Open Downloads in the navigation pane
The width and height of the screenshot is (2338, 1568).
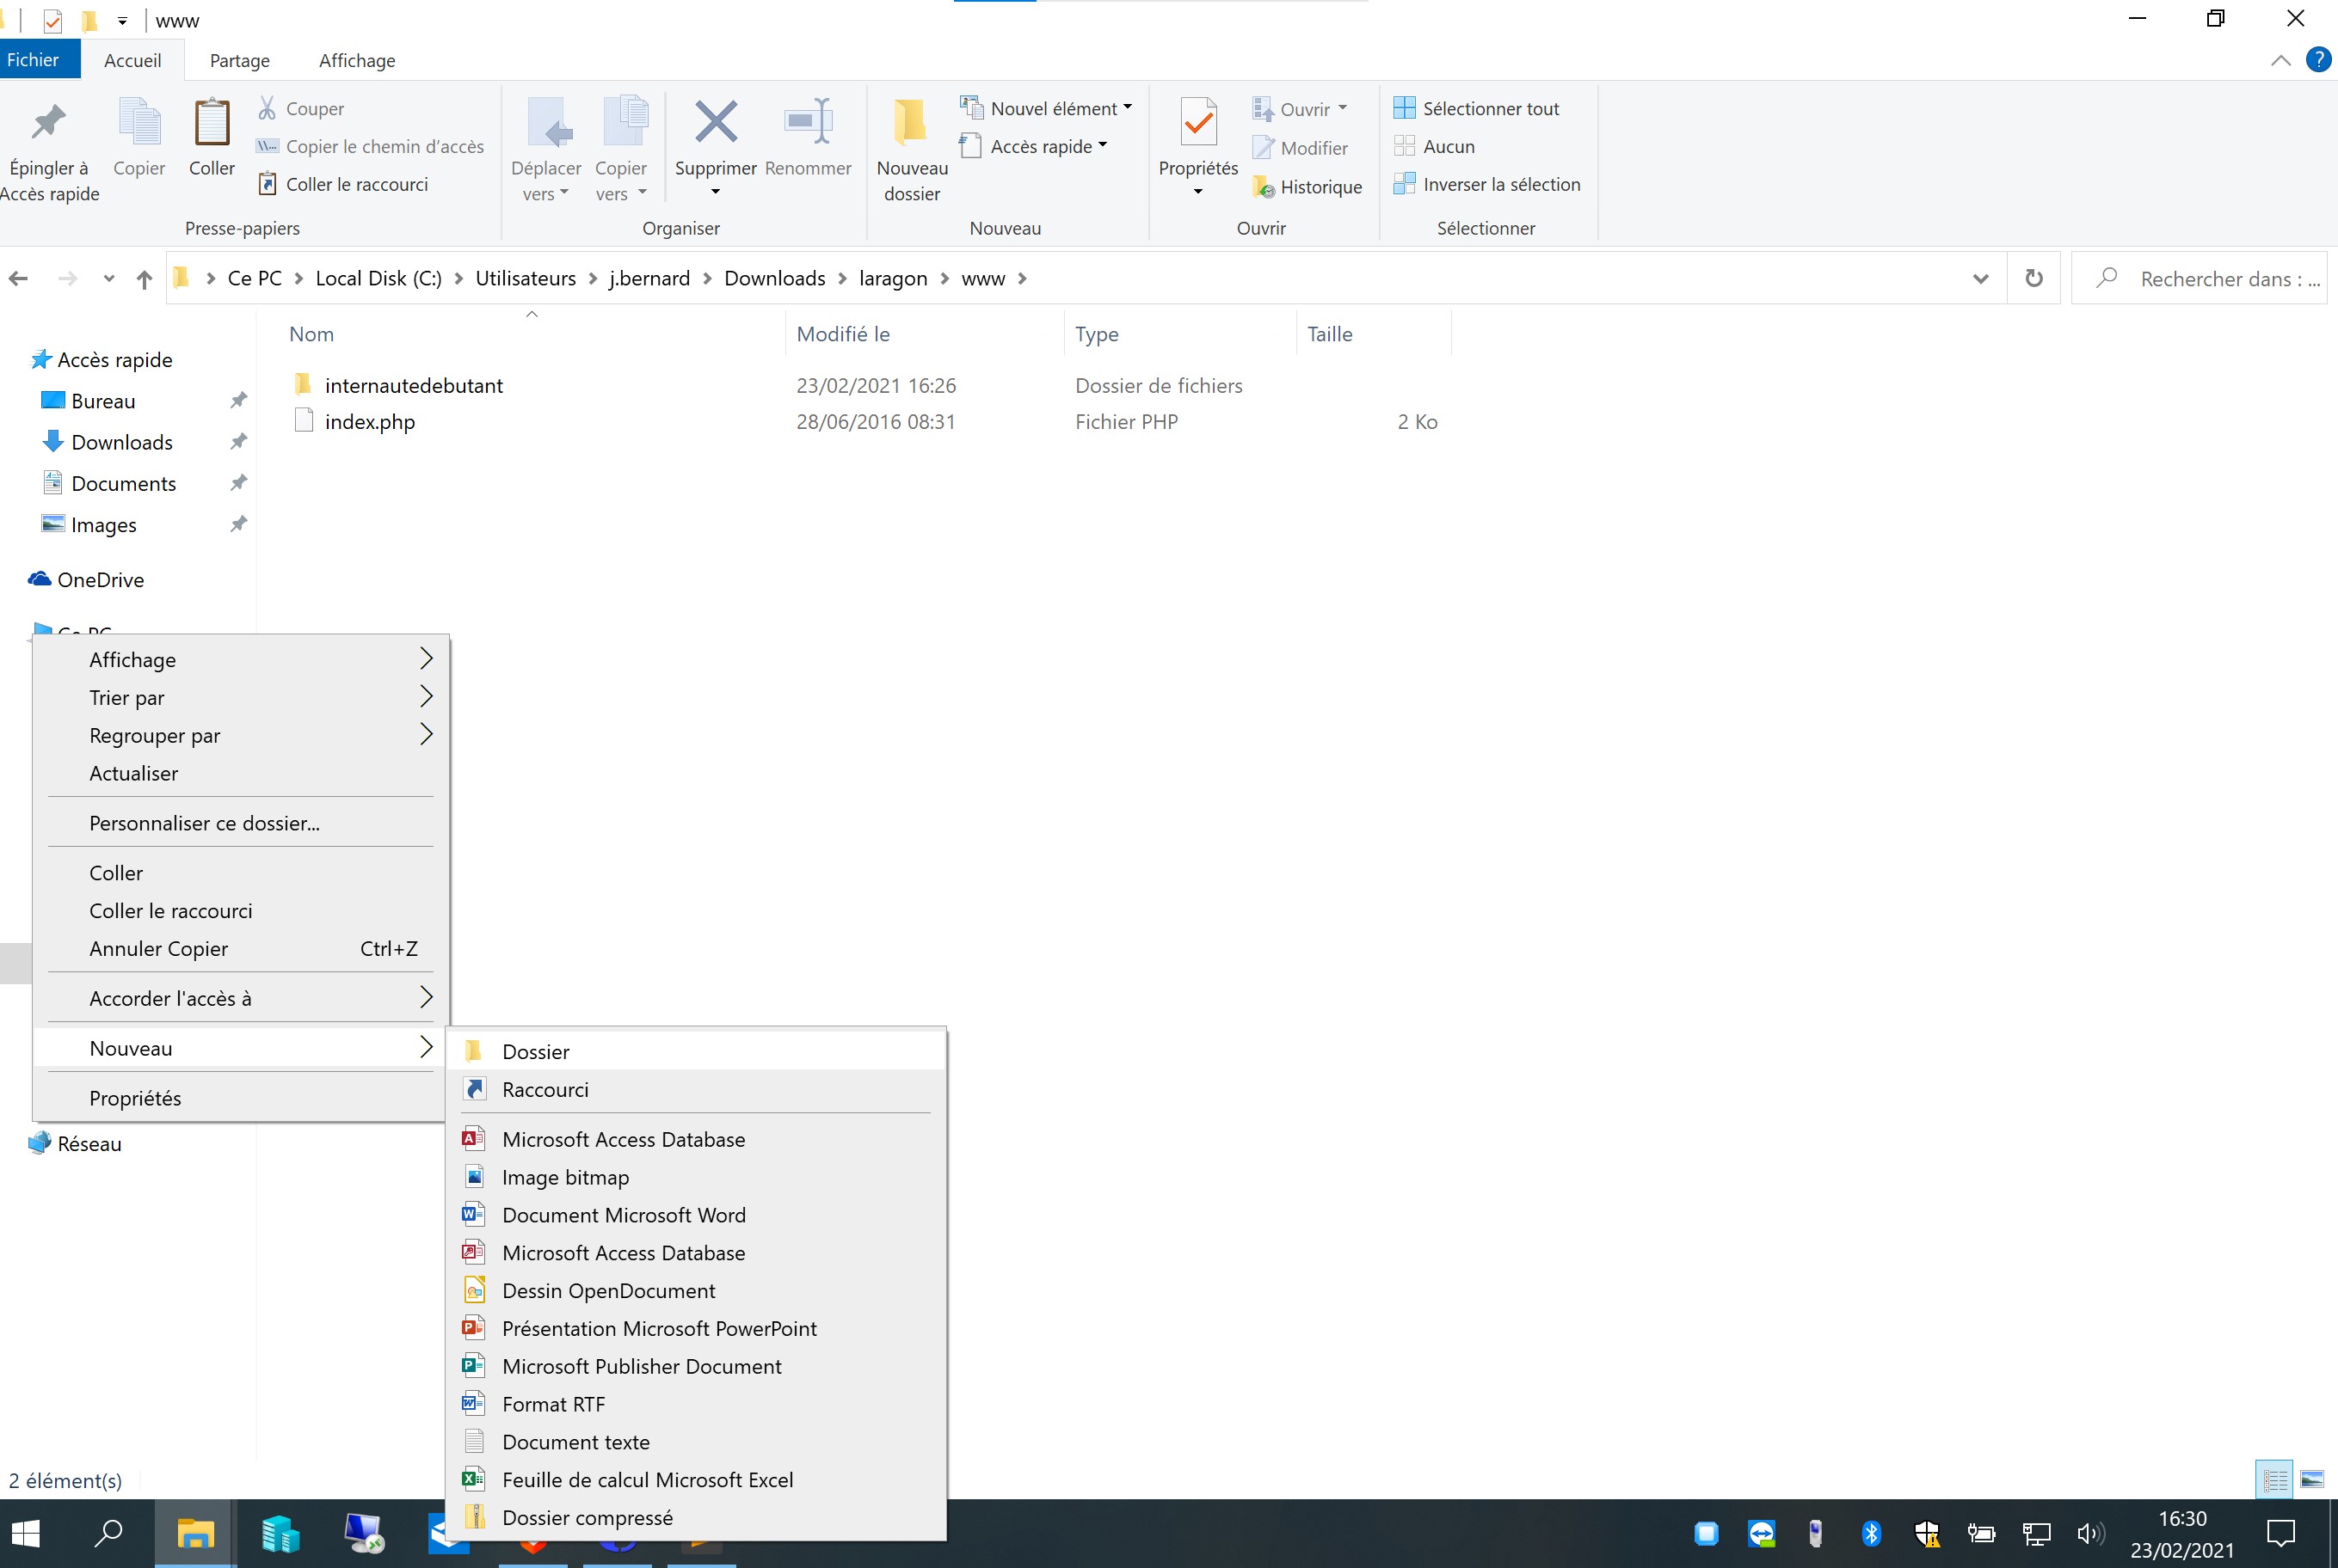[122, 441]
